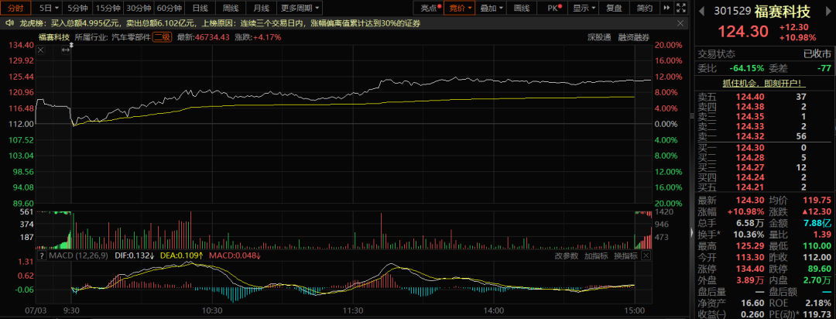Select 买一 row at price 124.30
836x319 pixels.
click(x=765, y=146)
